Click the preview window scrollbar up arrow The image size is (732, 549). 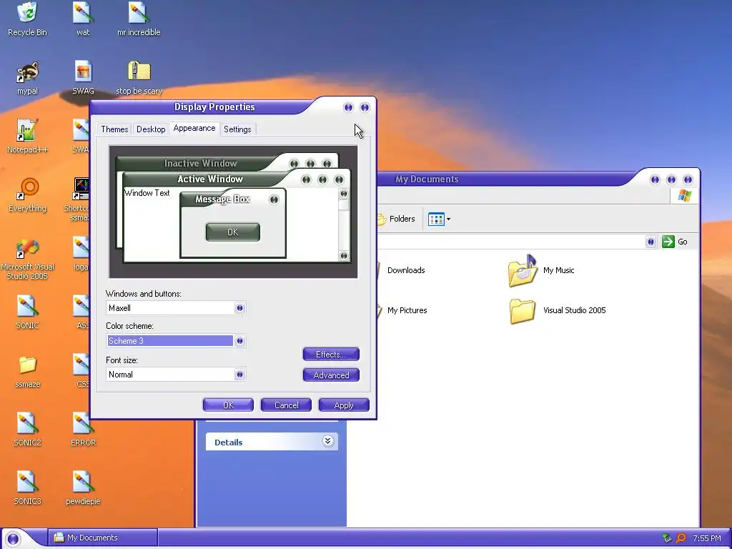tap(344, 194)
